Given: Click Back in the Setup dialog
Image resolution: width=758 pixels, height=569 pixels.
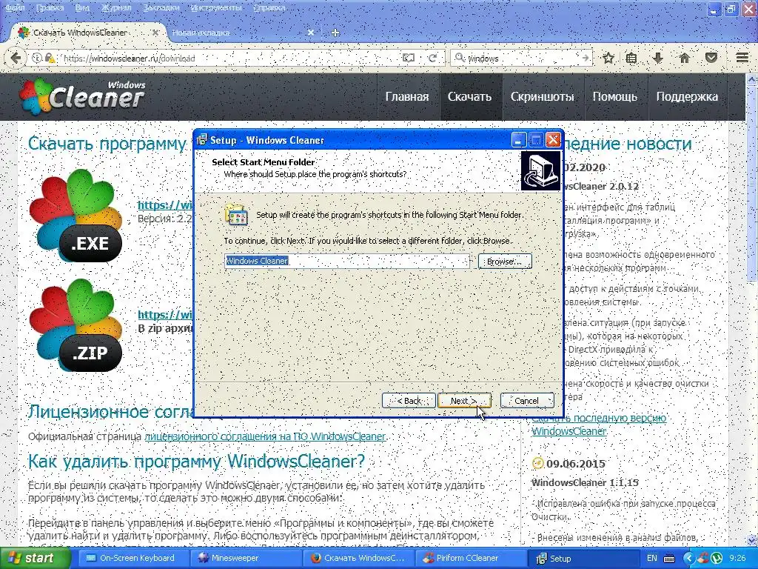Looking at the screenshot, I should pyautogui.click(x=409, y=401).
